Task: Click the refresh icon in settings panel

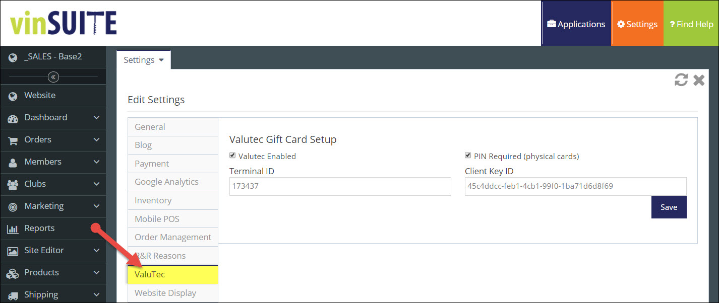Action: tap(681, 80)
